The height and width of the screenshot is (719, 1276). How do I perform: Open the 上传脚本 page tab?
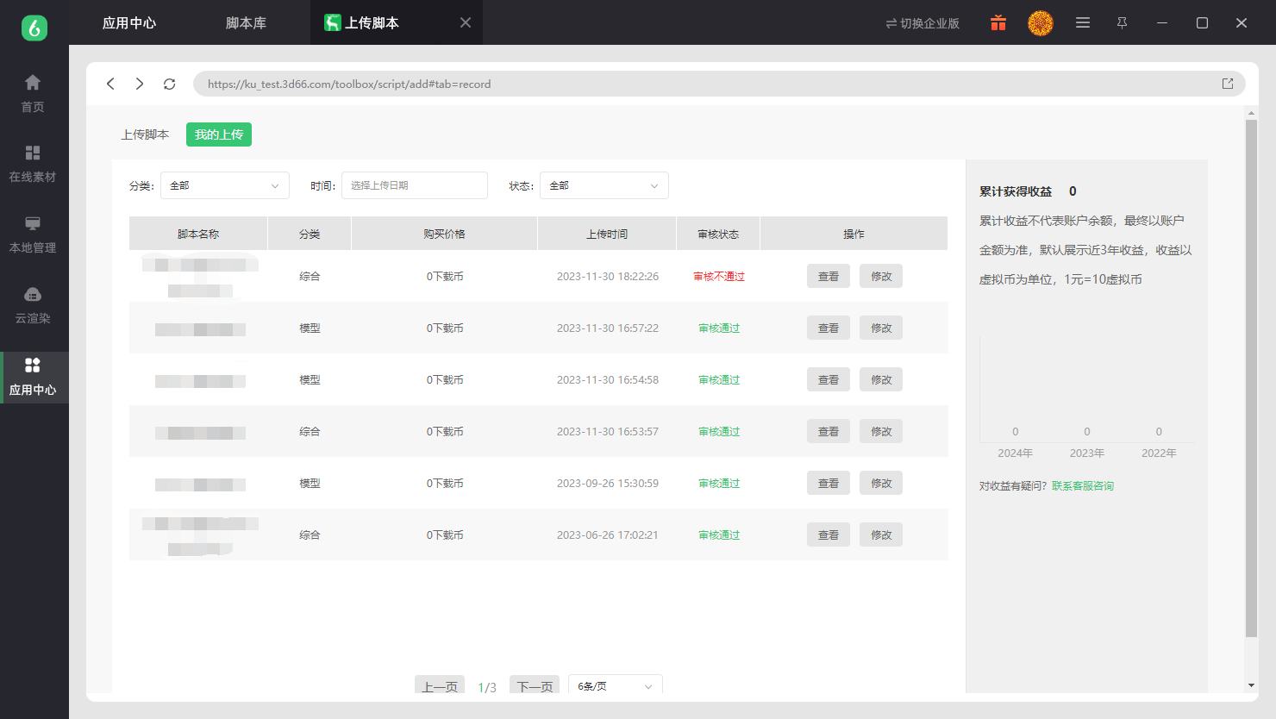[x=145, y=134]
